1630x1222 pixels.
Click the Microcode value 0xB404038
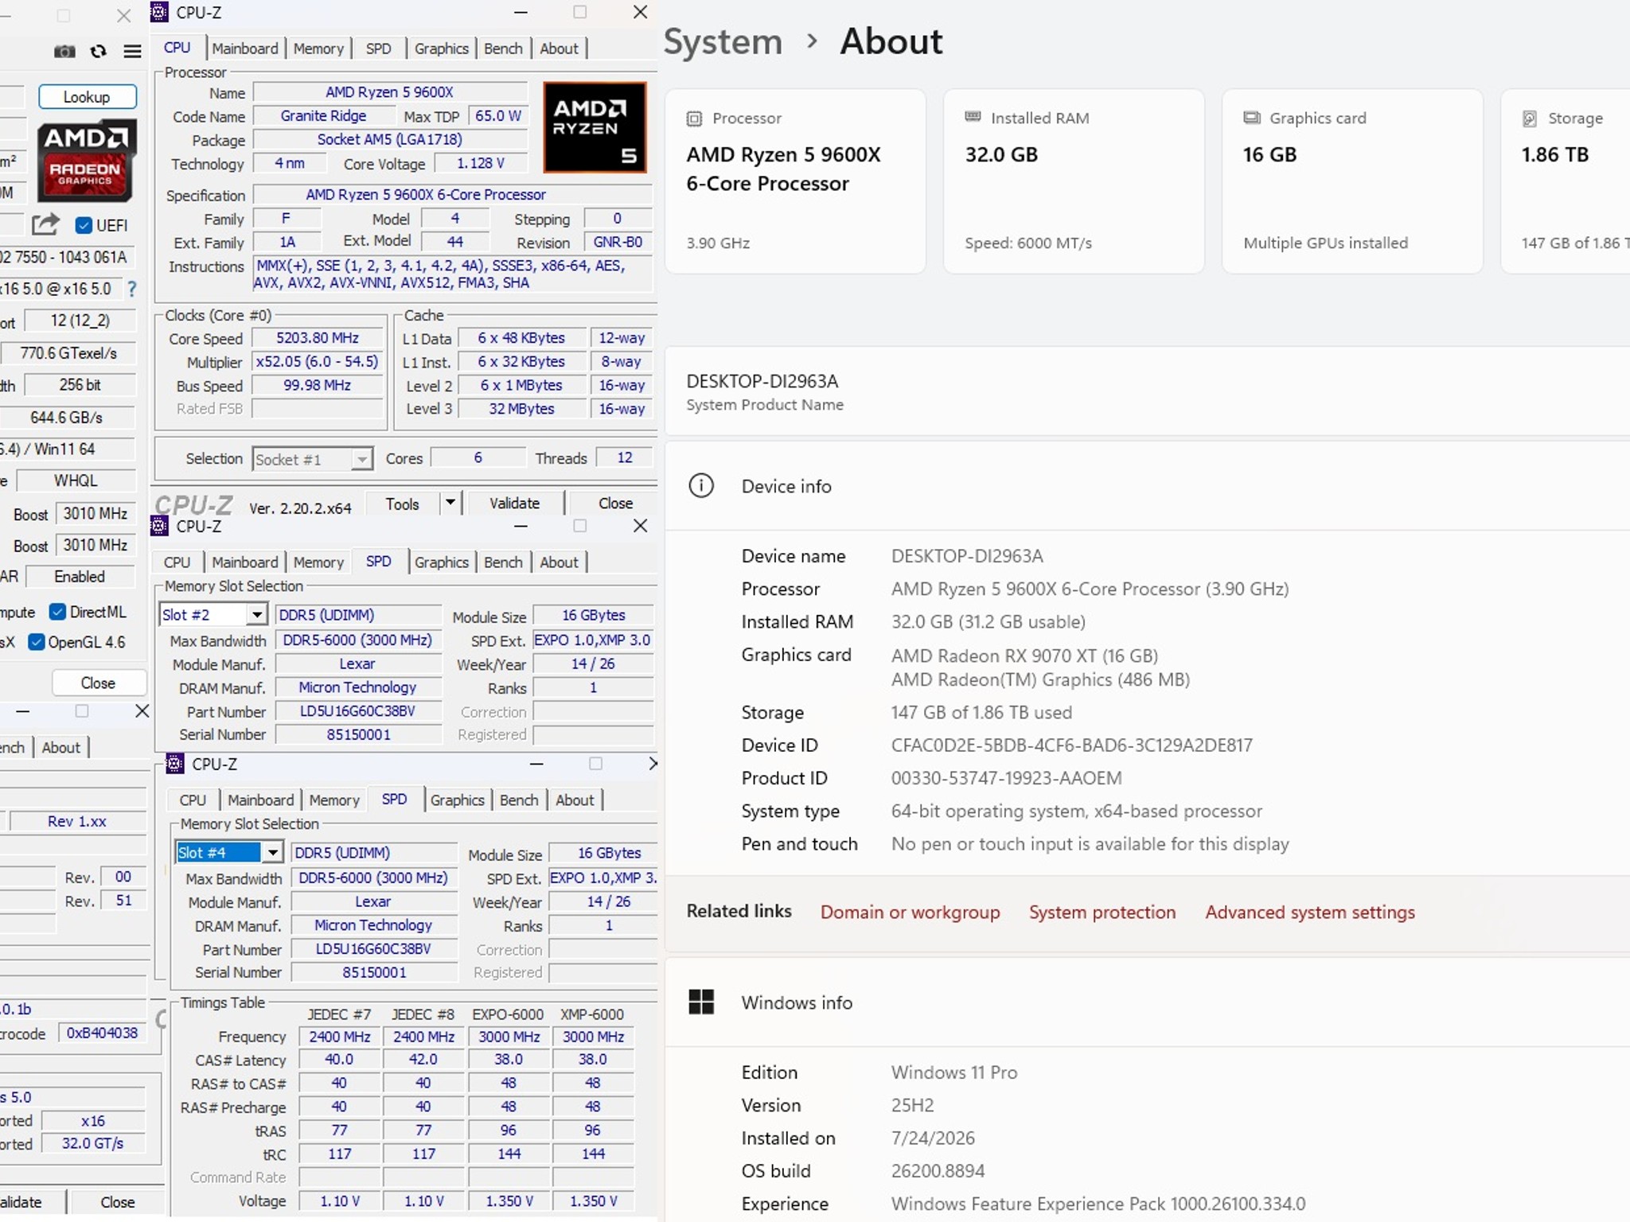[x=102, y=1033]
